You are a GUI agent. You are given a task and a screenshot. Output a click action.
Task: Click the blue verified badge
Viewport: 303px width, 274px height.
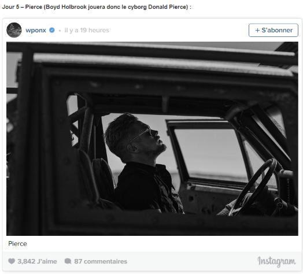coord(52,30)
